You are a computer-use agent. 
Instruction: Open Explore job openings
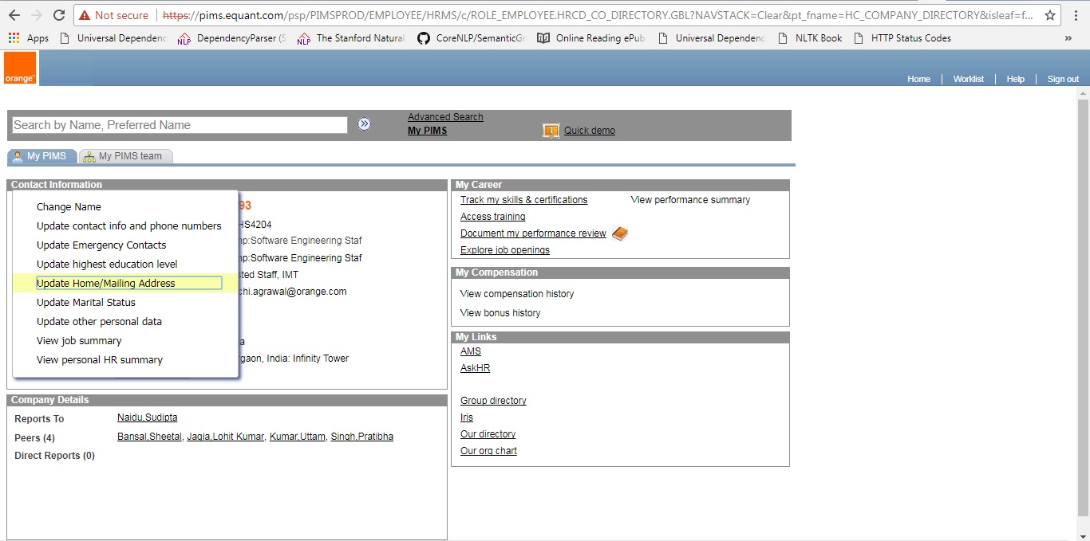point(505,250)
